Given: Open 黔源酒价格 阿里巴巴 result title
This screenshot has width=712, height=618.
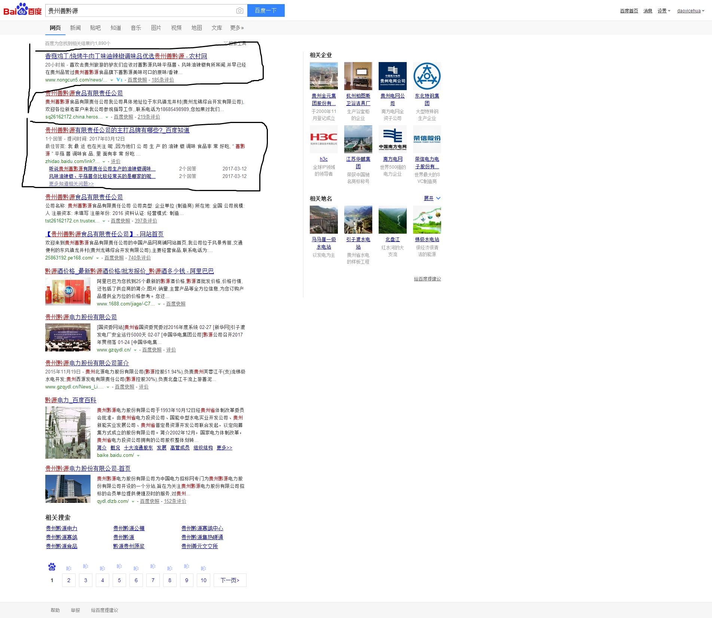Looking at the screenshot, I should coord(129,271).
